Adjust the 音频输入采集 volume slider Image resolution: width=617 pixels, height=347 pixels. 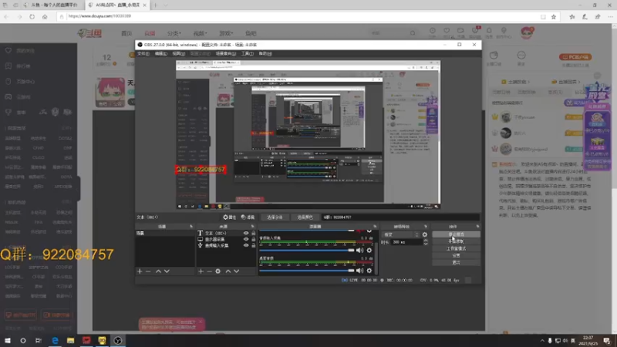pyautogui.click(x=306, y=250)
